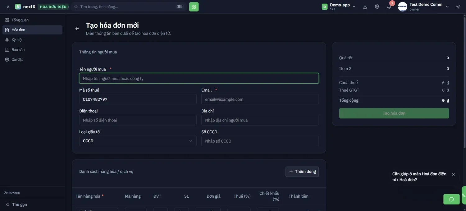Go back using the left arrow
Viewport: 466px width, 211px height.
(x=77, y=29)
